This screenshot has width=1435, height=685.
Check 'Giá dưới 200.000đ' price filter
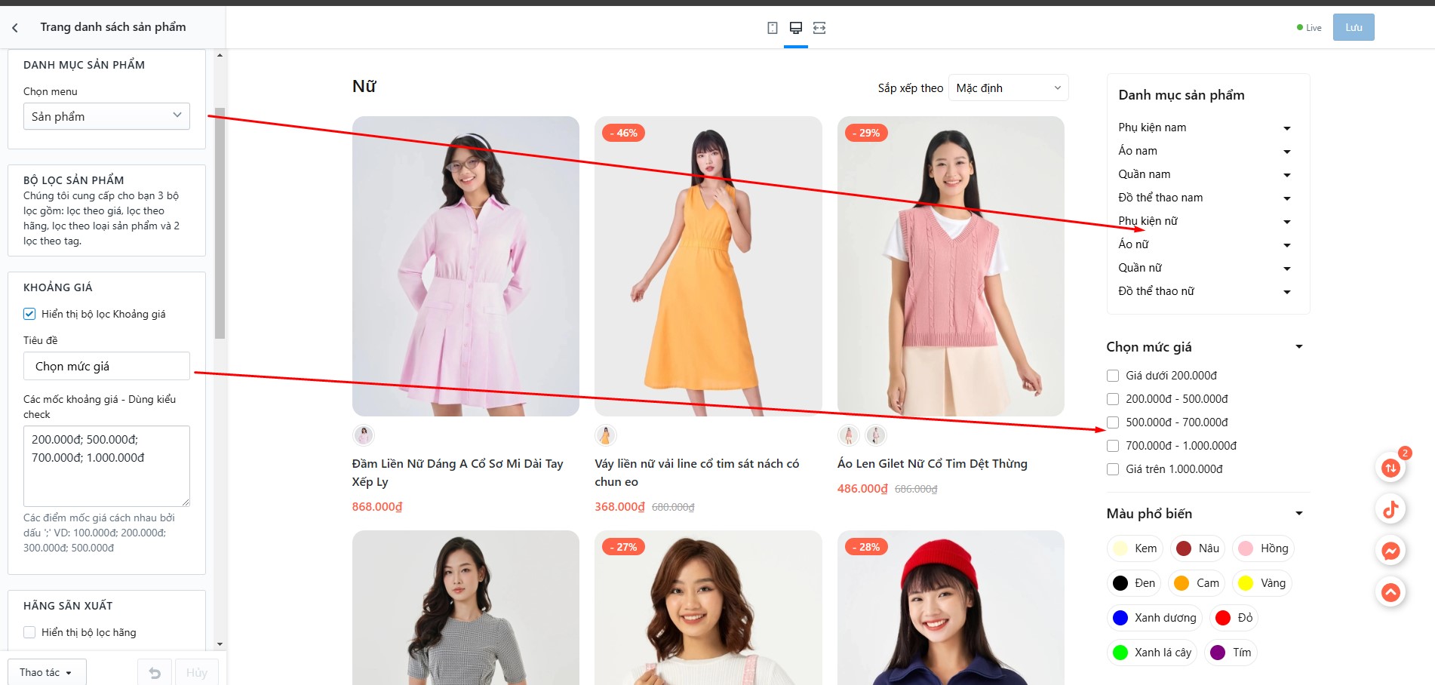1113,376
